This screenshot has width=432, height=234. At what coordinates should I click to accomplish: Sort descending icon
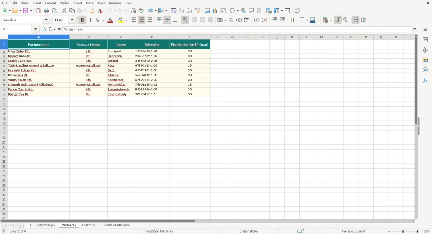click(190, 11)
